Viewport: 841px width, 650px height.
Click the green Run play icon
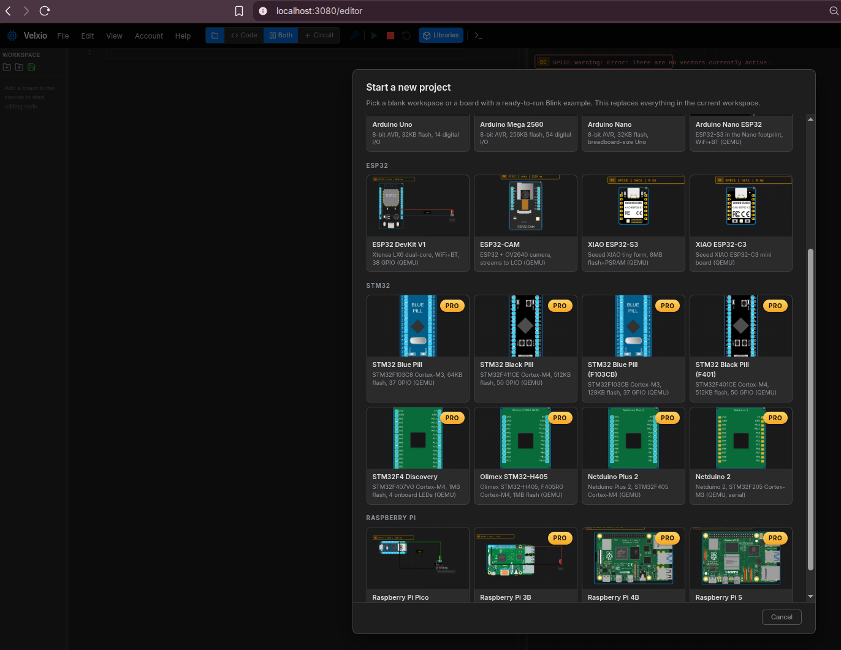coord(374,36)
